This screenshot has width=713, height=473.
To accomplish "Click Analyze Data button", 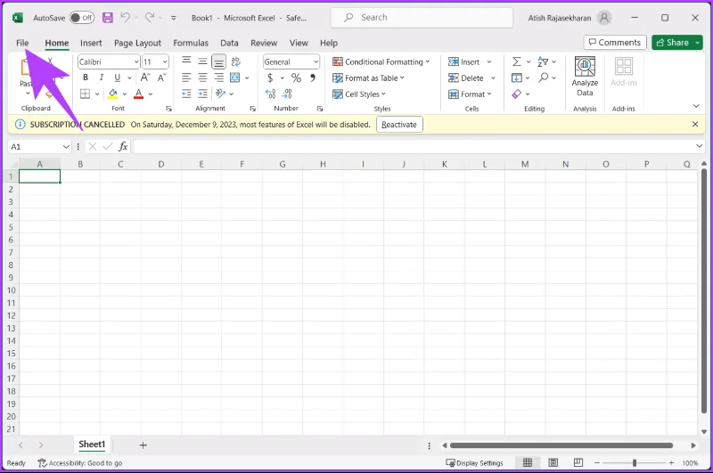I will pyautogui.click(x=585, y=77).
